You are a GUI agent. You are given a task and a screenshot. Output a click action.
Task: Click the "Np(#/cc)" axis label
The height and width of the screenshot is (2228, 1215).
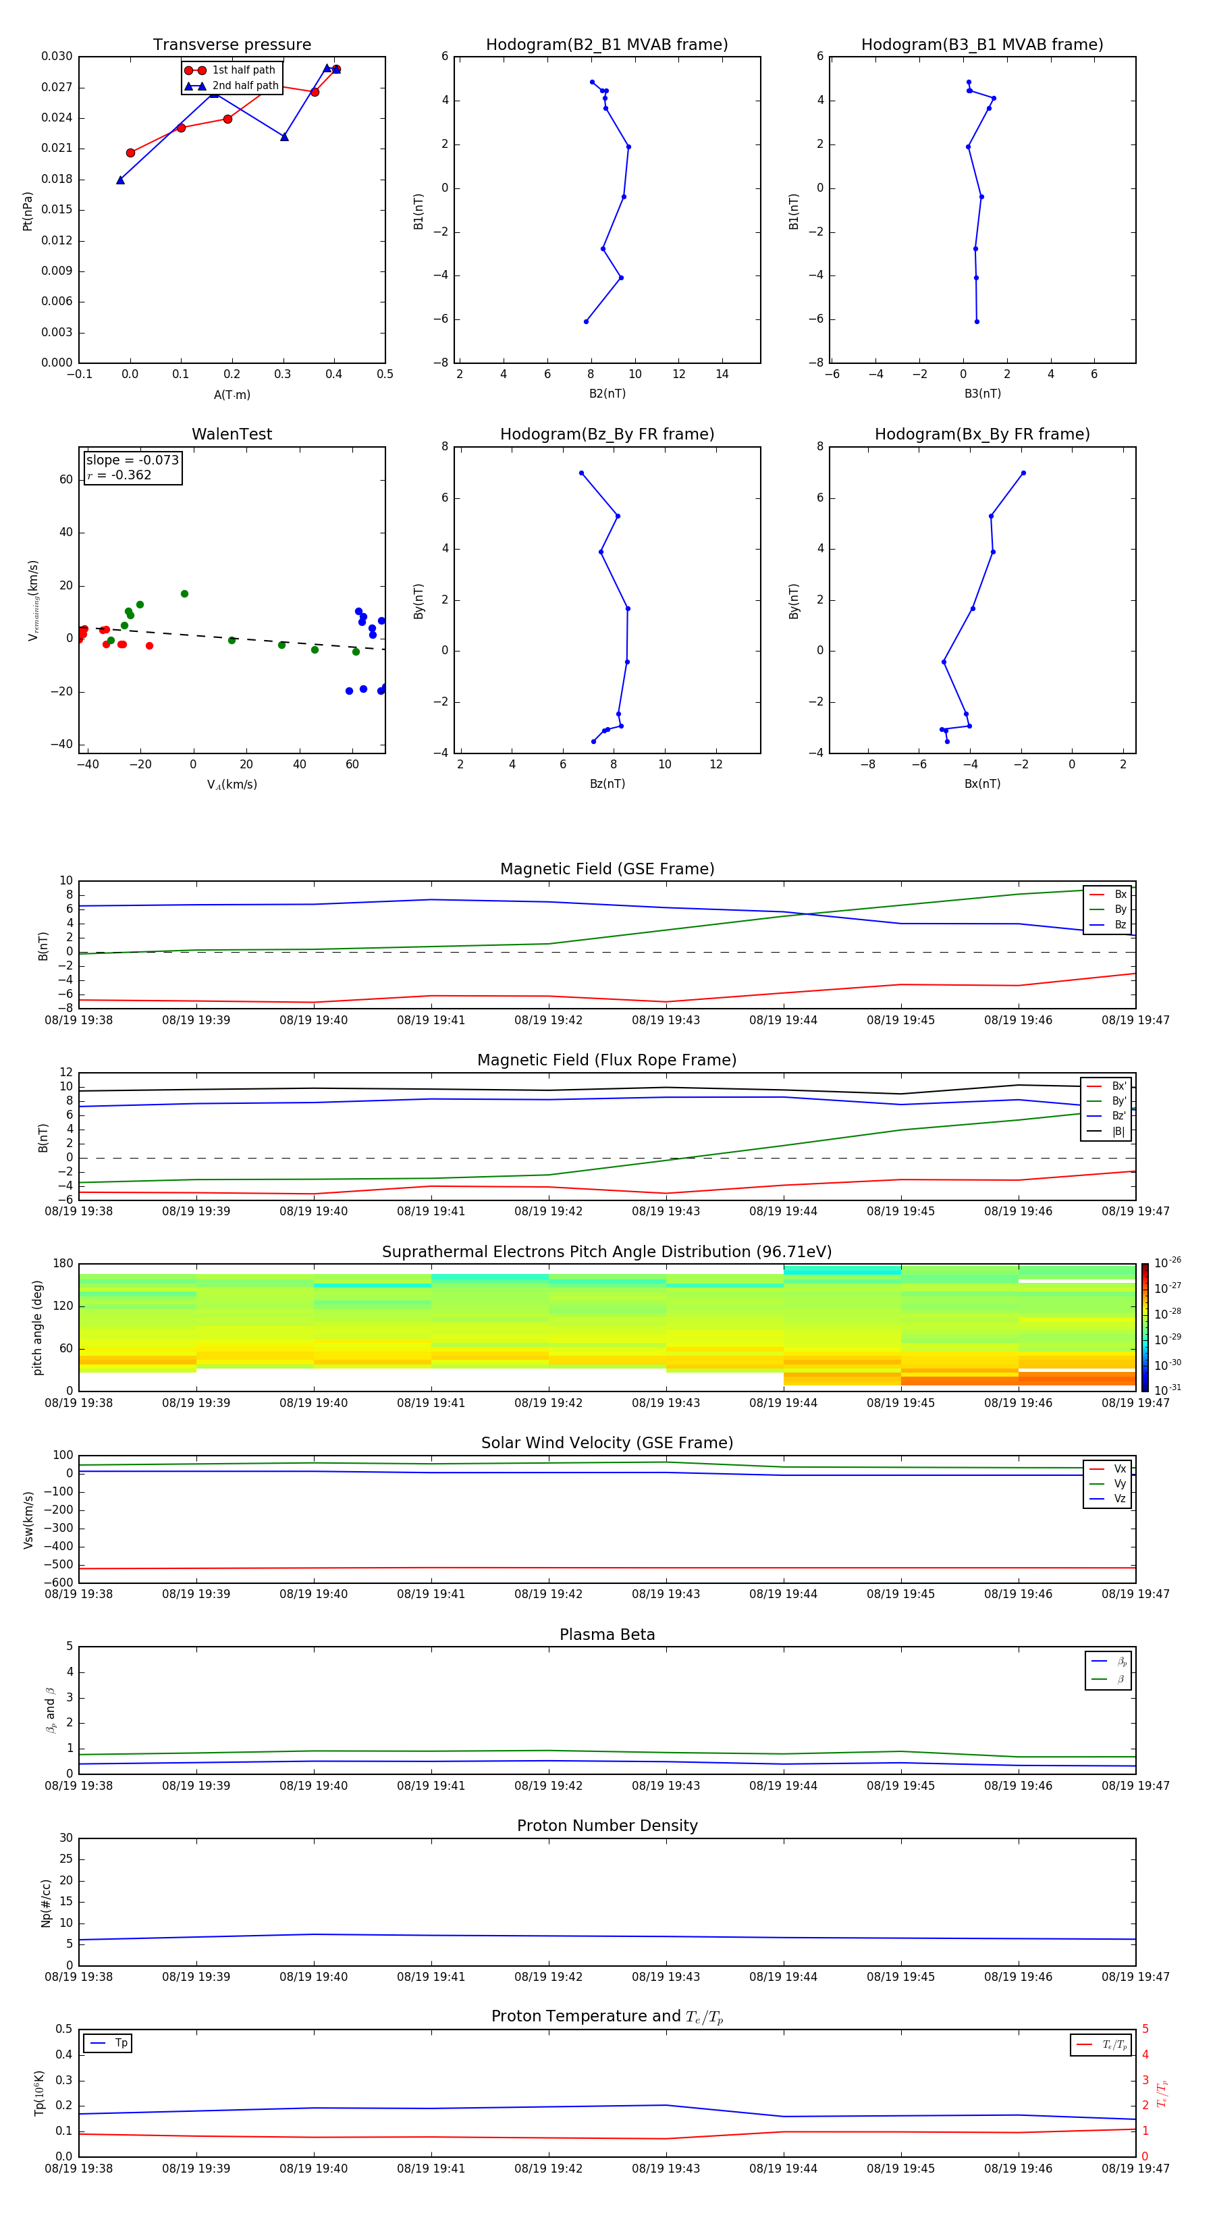click(46, 1903)
